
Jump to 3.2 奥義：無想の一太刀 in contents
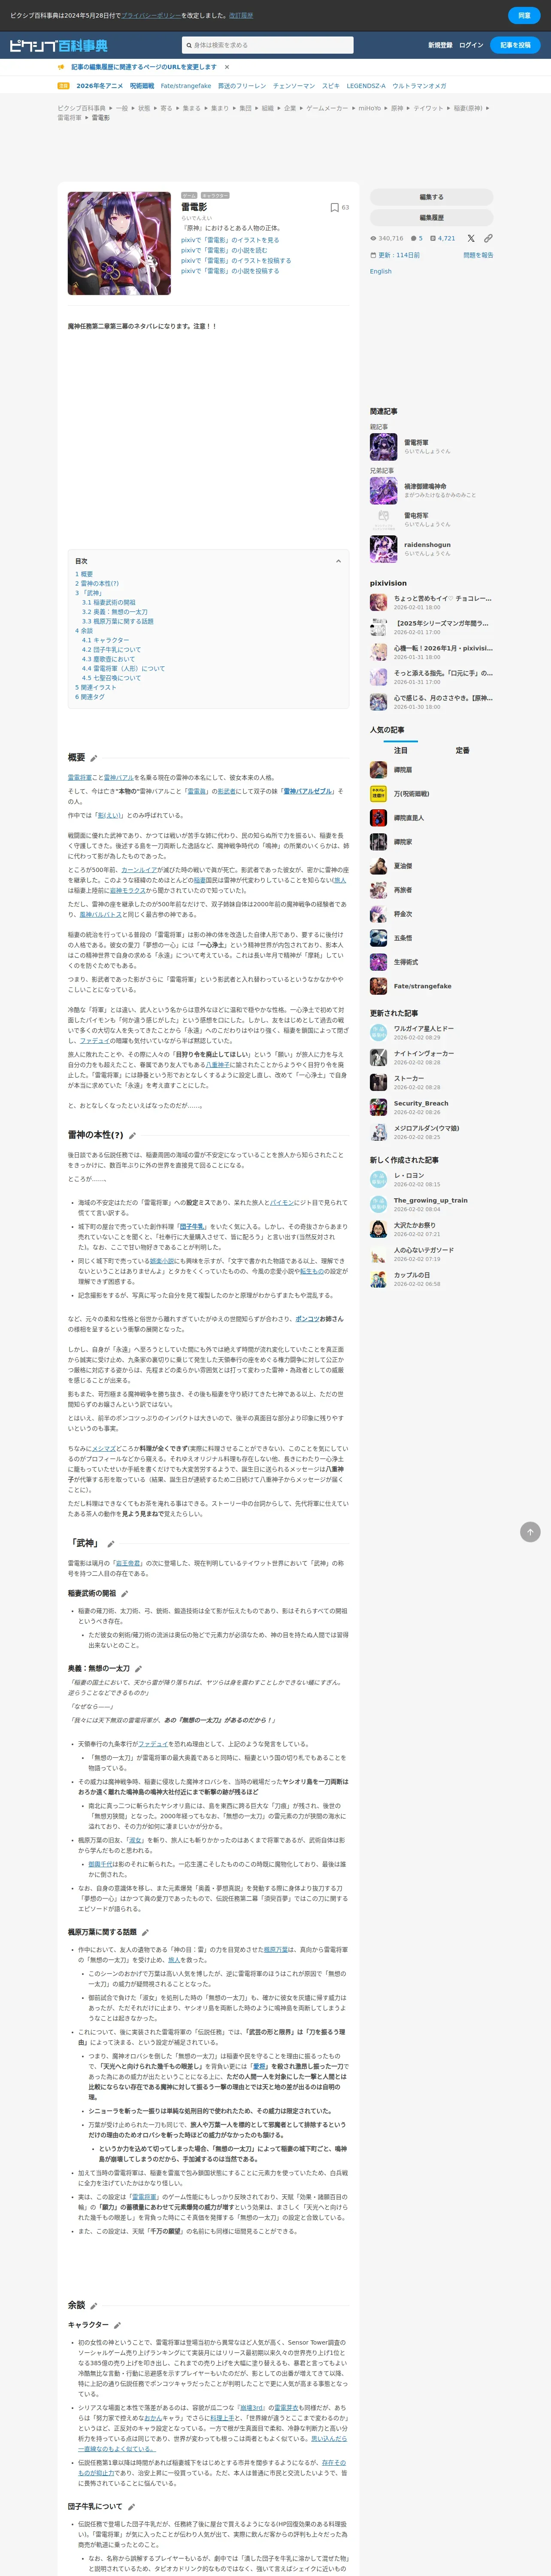click(x=115, y=612)
